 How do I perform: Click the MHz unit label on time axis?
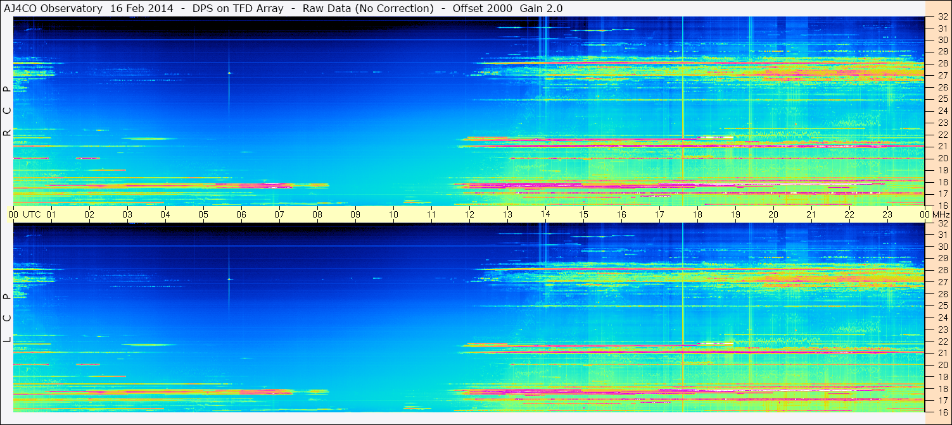tap(941, 214)
